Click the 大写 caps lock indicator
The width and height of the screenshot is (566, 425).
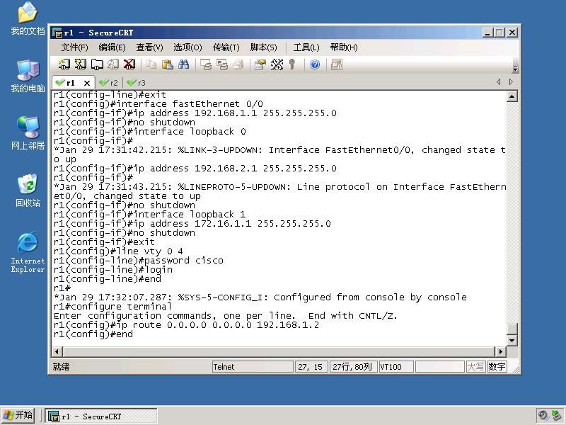pyautogui.click(x=475, y=367)
